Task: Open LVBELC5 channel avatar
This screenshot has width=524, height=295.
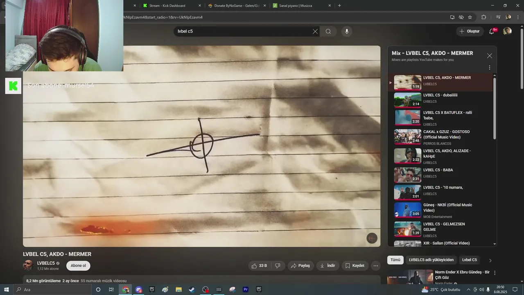Action: pos(28,265)
